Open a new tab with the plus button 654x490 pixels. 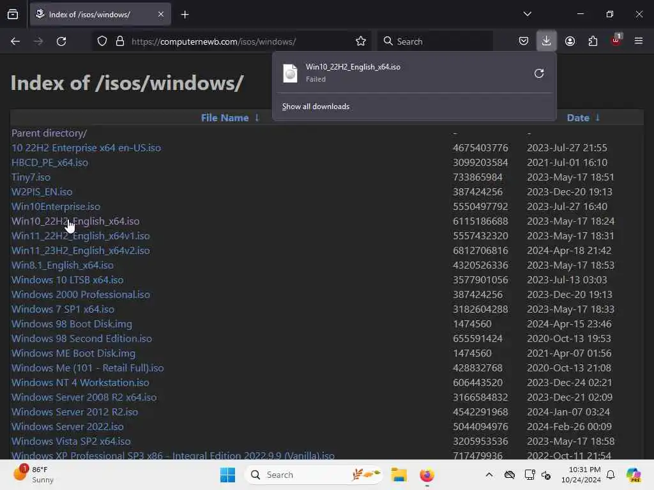[185, 15]
